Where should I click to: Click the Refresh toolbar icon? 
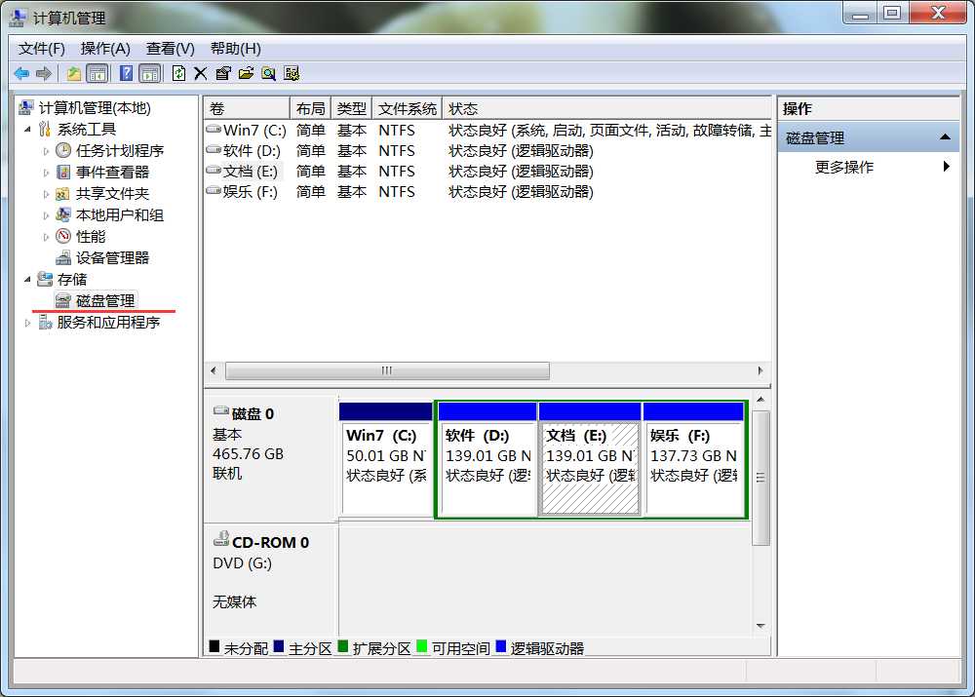coord(179,73)
